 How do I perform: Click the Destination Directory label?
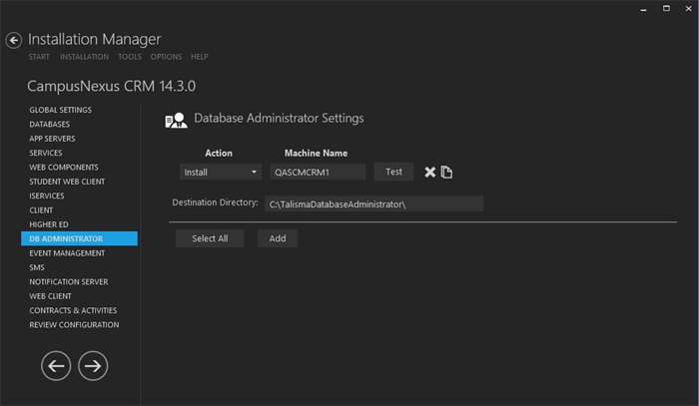click(215, 203)
